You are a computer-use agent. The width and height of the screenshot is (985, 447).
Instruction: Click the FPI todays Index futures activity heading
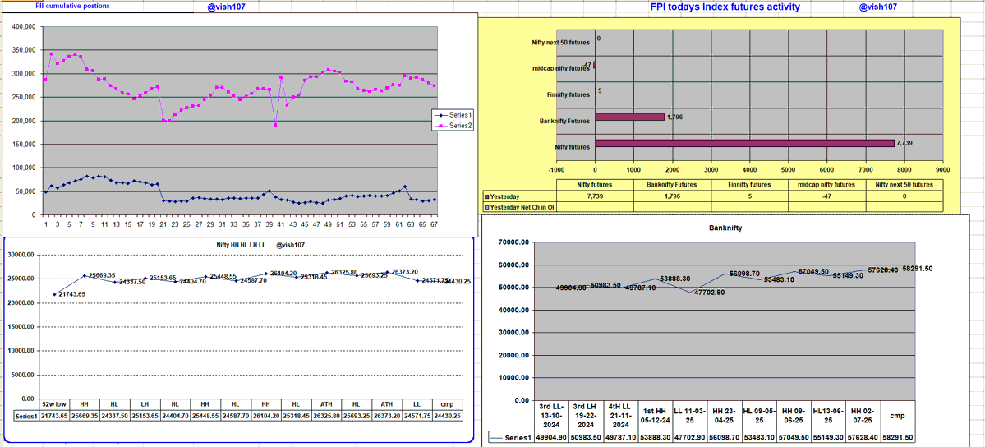pos(725,7)
